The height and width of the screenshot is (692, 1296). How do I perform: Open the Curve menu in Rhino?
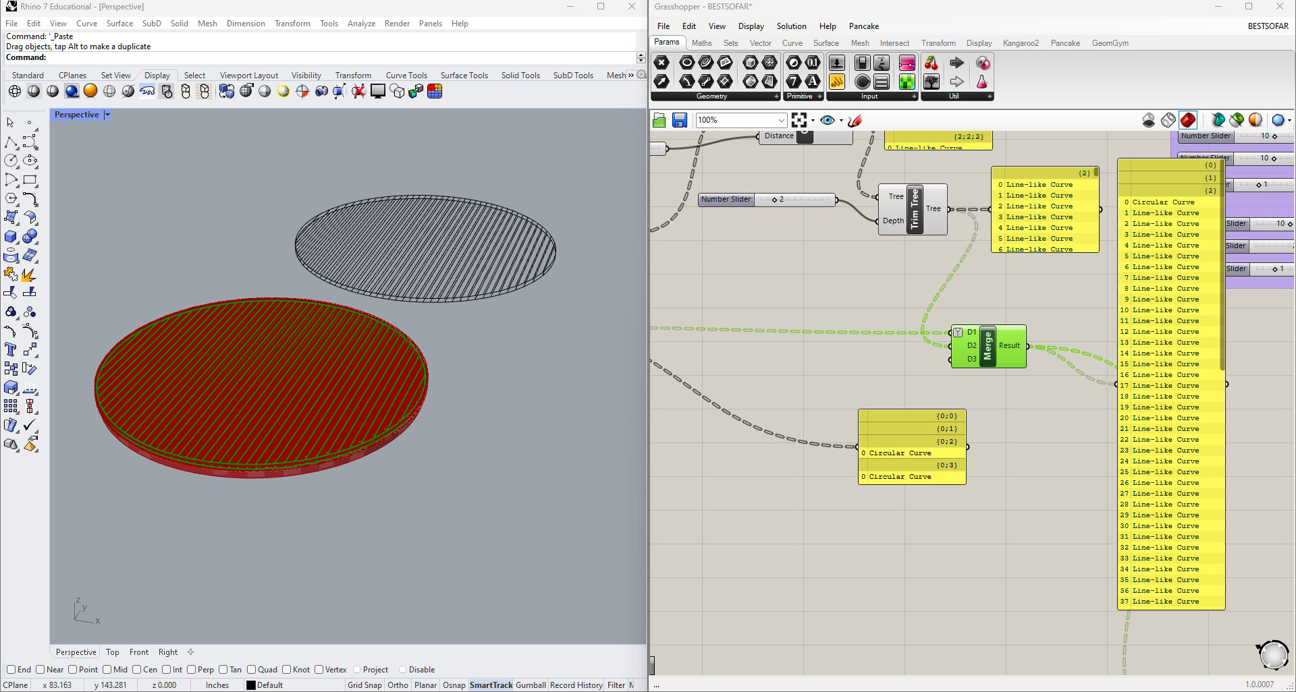[x=87, y=24]
